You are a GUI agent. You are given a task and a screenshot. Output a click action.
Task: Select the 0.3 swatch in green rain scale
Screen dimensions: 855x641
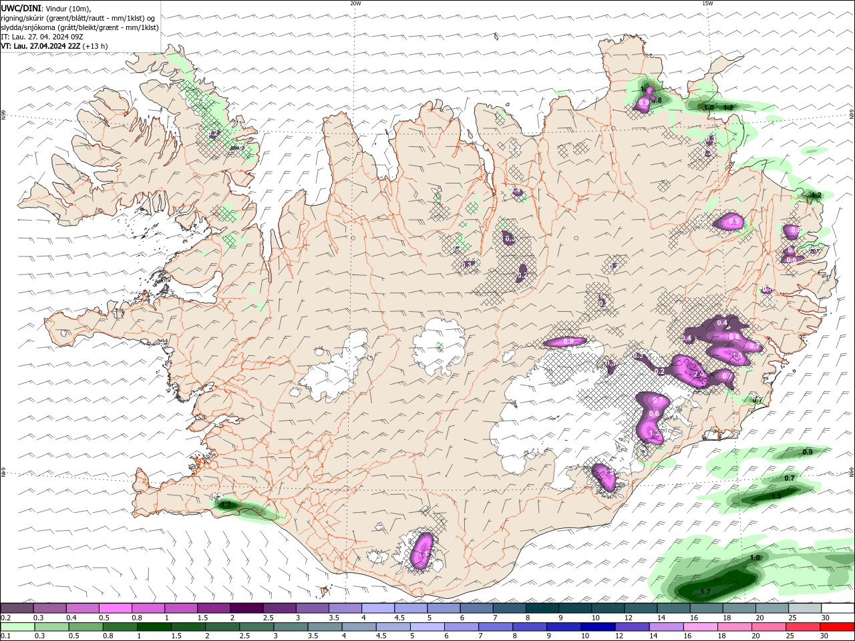click(x=51, y=626)
